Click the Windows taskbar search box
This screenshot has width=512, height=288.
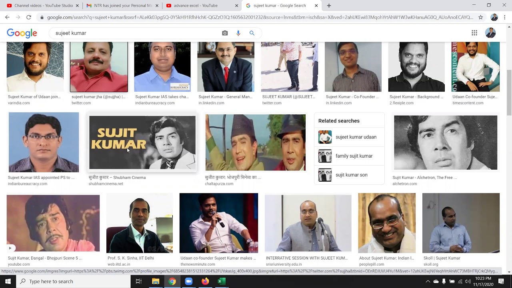click(73, 281)
